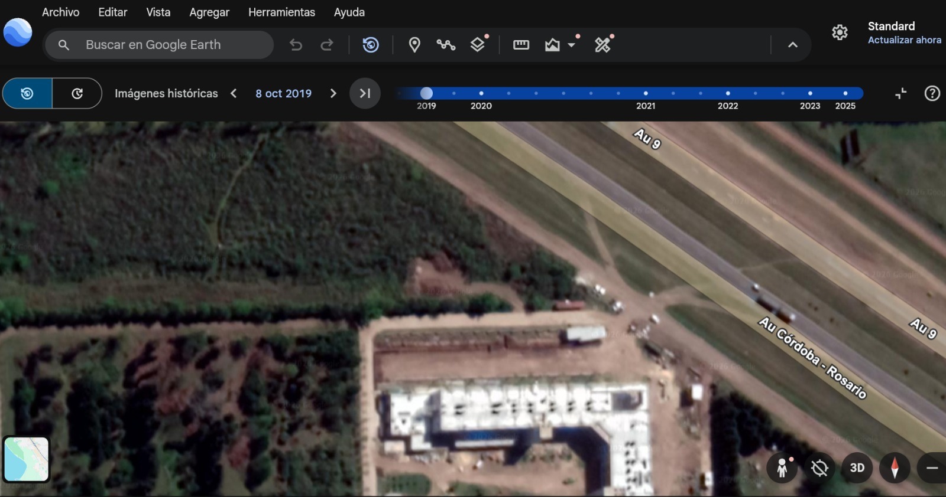
Task: Click the 8 oct 2019 date
Action: pos(283,93)
